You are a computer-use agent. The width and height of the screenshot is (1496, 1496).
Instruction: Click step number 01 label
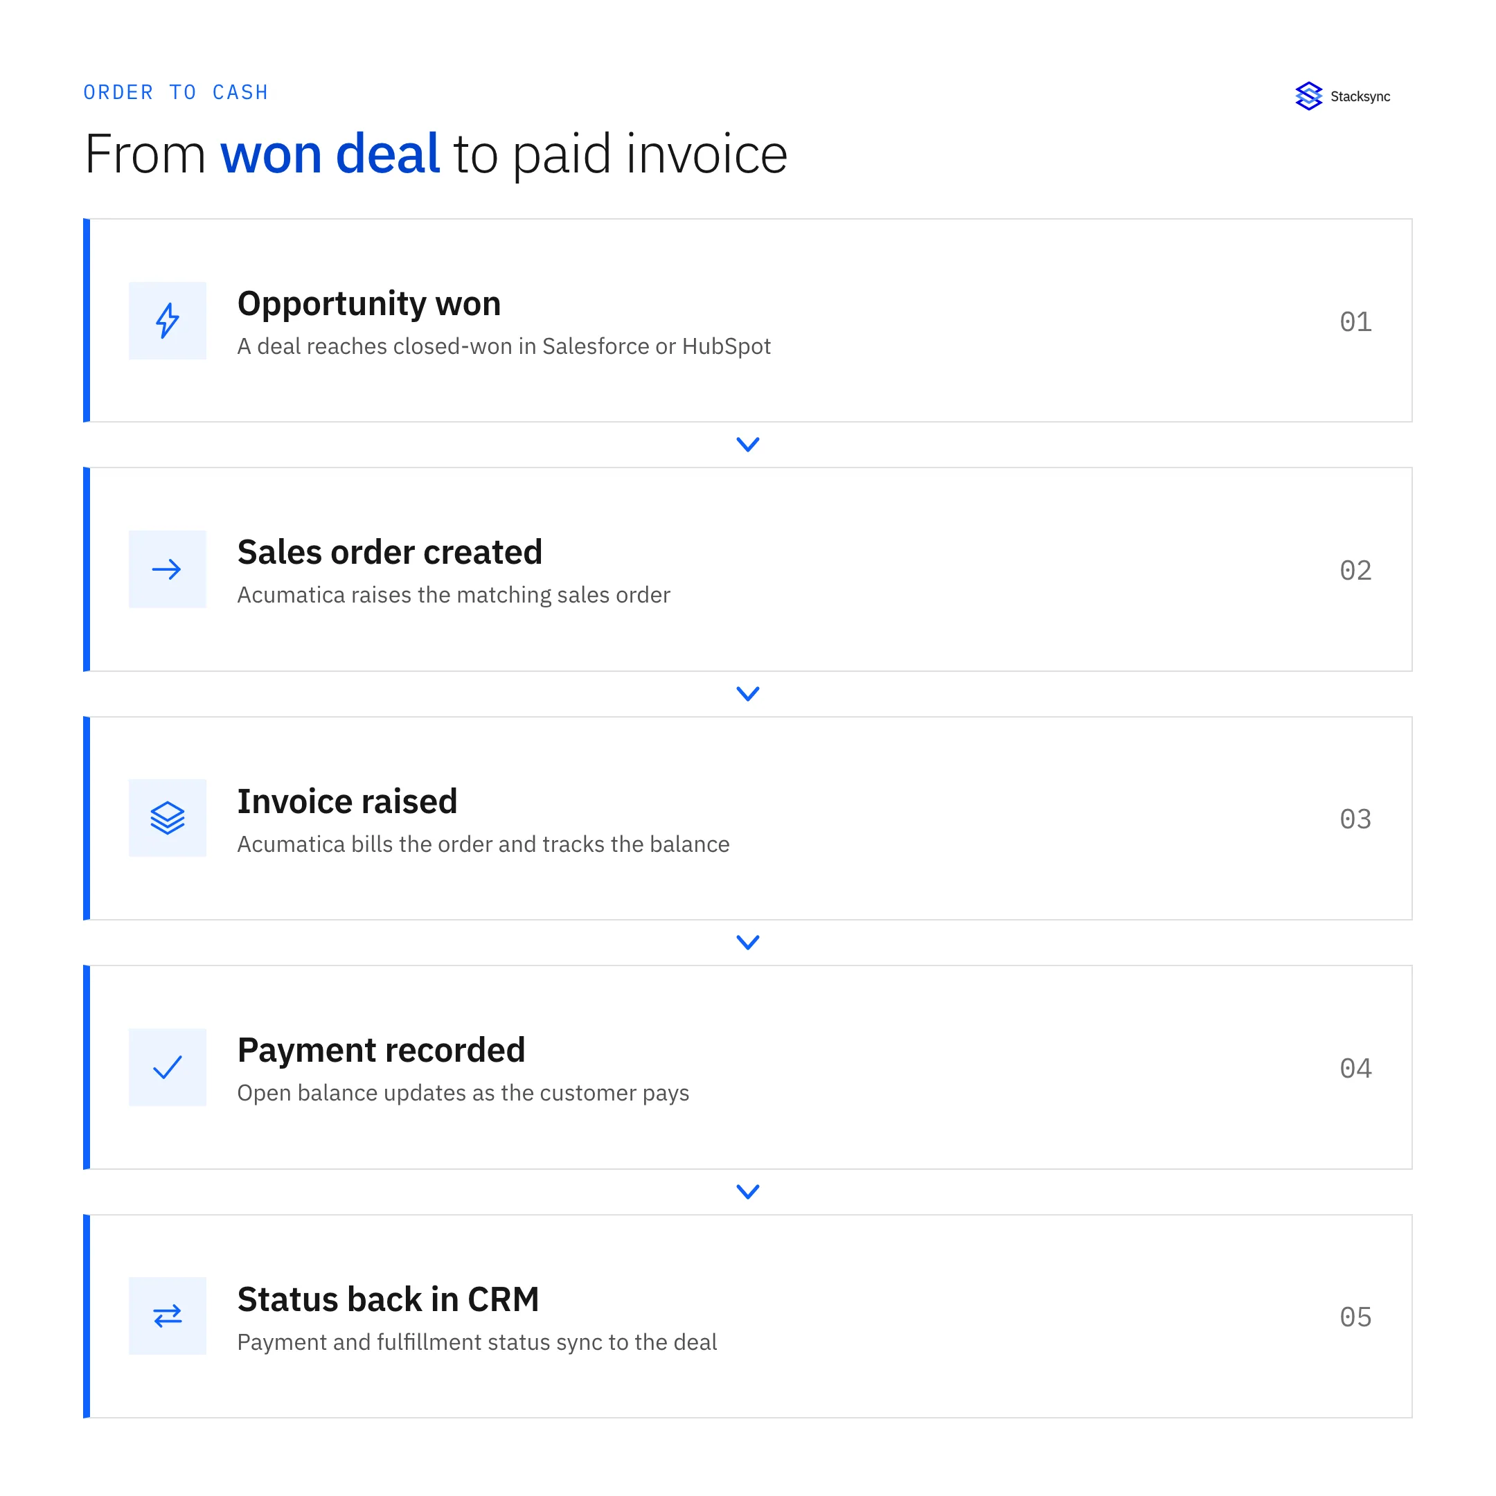click(x=1356, y=321)
